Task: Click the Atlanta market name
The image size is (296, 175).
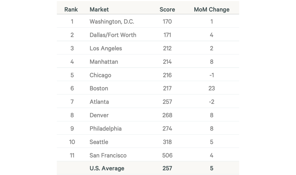Action: [99, 102]
